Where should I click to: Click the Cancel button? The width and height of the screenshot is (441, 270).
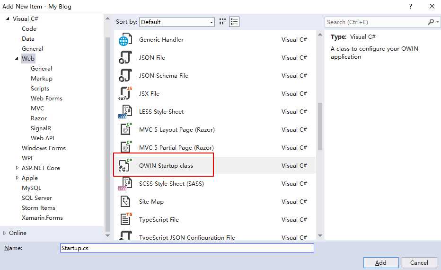419,263
